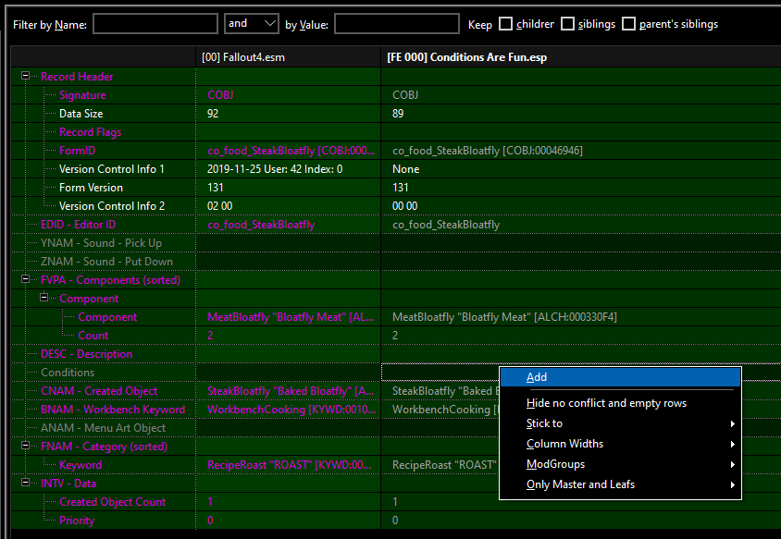Collapse the Component subnode expander
This screenshot has height=539, width=781.
pyautogui.click(x=43, y=298)
